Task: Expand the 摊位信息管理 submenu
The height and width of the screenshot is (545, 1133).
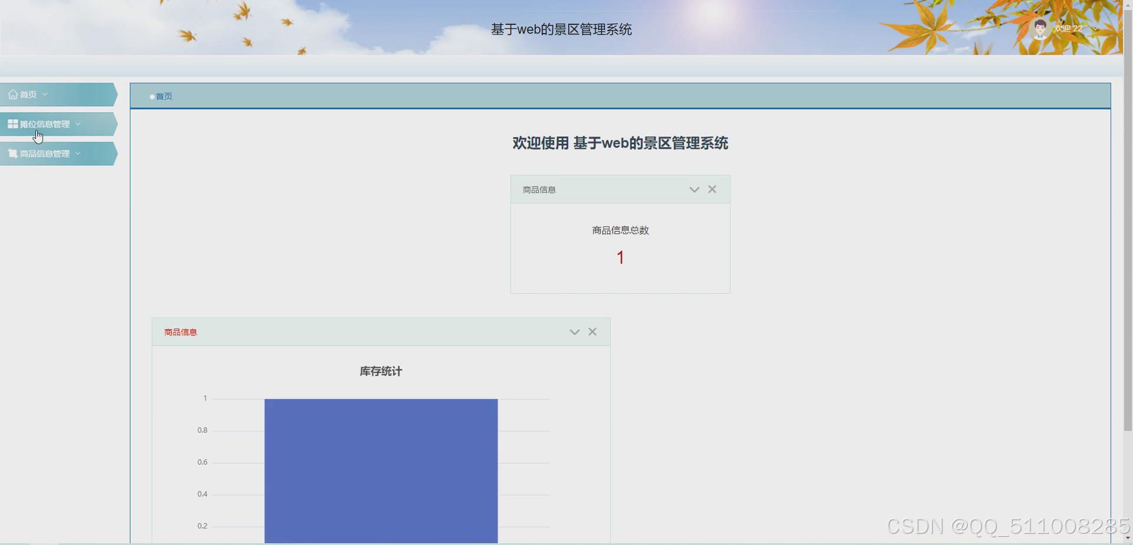Action: (x=77, y=123)
